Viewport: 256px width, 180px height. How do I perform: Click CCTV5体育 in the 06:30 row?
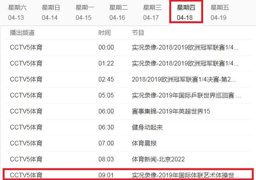coord(26,127)
